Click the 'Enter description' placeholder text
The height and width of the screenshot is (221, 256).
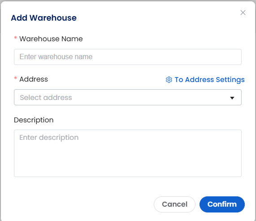[x=49, y=138]
